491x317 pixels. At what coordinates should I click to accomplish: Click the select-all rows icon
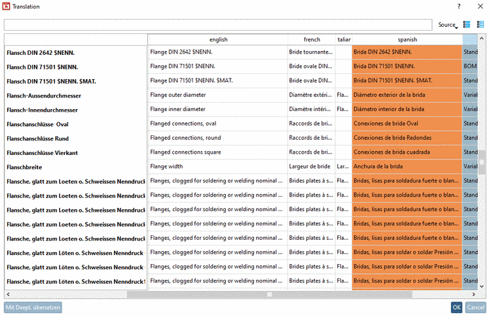tap(467, 24)
